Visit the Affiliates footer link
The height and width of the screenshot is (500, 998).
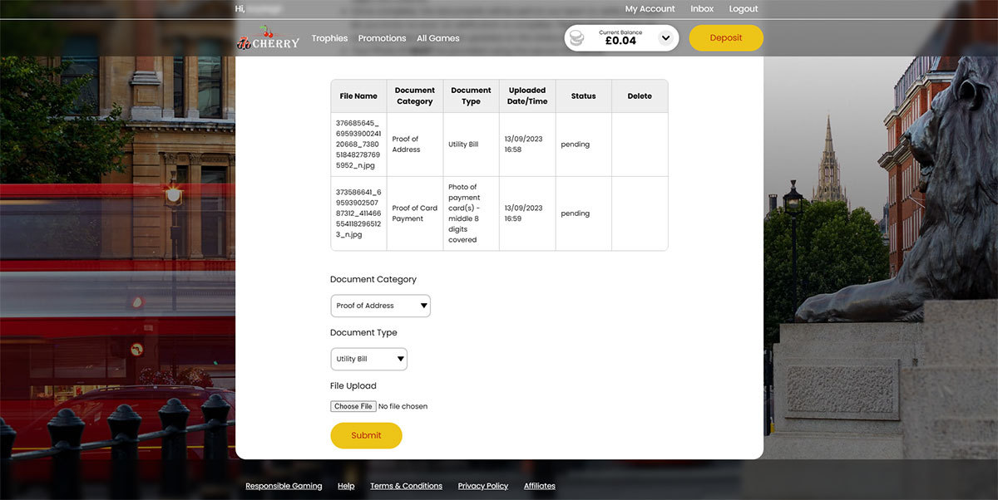coord(539,486)
